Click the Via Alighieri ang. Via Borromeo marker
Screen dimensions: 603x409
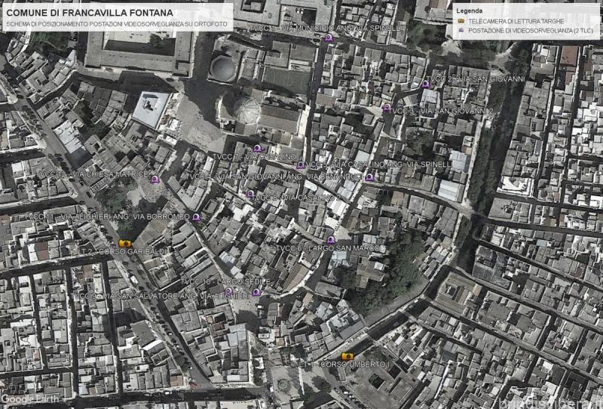coord(196,217)
